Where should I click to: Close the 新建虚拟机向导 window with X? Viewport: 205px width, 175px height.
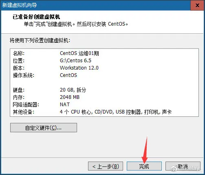197,5
